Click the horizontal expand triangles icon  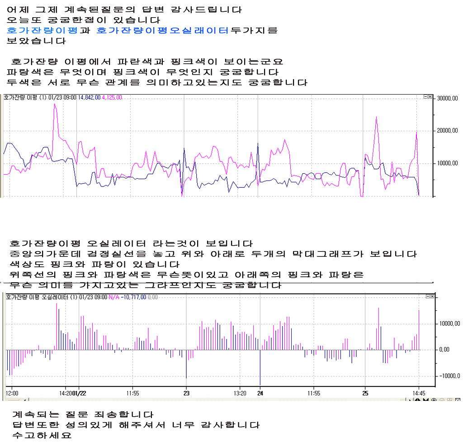418,400
